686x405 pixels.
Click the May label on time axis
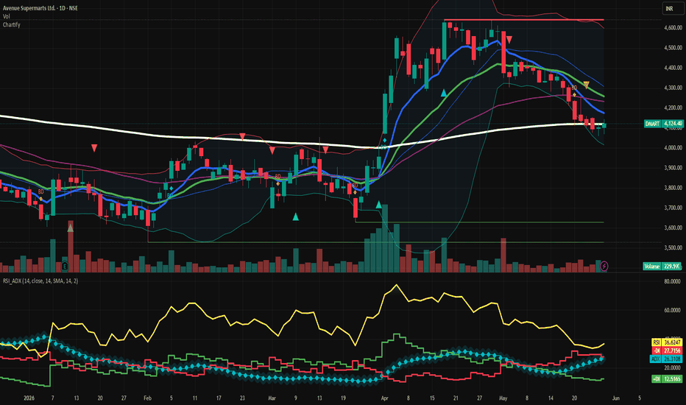pos(503,398)
